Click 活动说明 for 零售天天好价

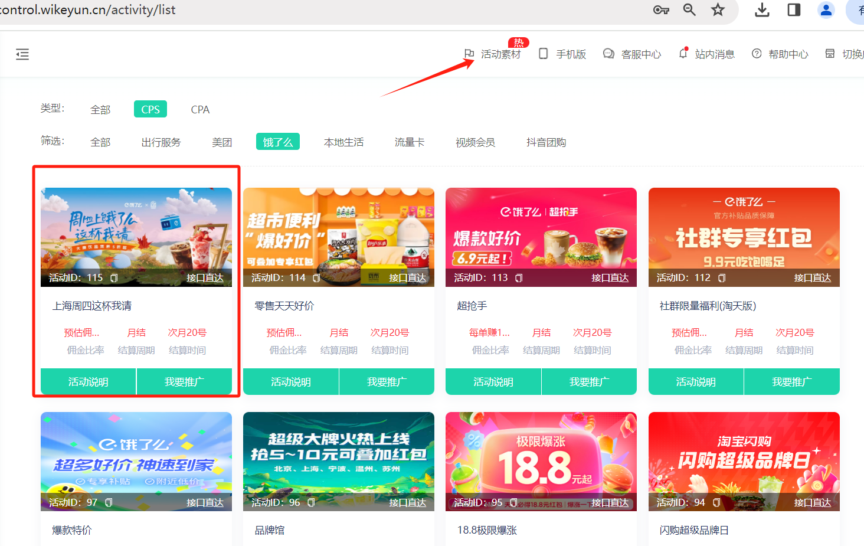pyautogui.click(x=291, y=382)
